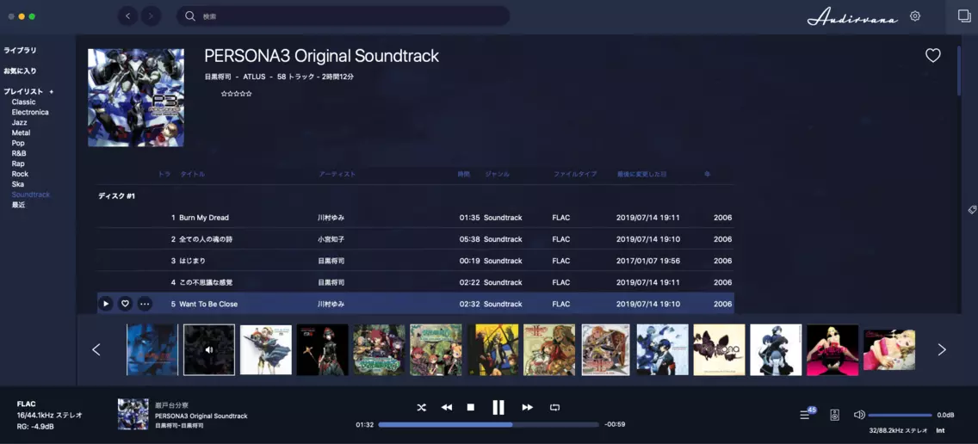Open ライブラリ in the sidebar

pyautogui.click(x=20, y=51)
